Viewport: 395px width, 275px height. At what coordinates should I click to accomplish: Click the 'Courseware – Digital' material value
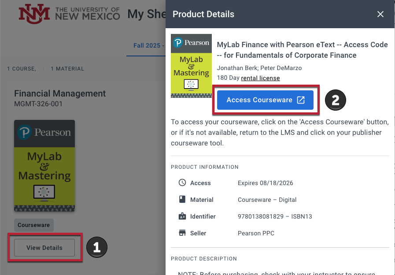pos(267,200)
